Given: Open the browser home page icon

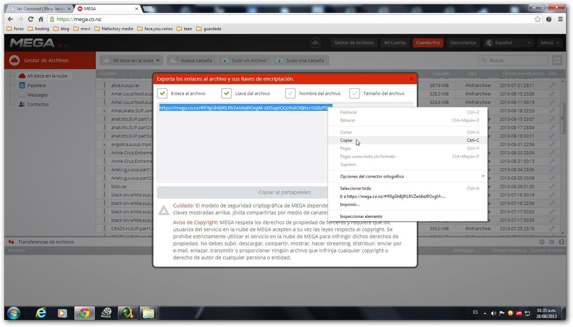Looking at the screenshot, I should [x=41, y=19].
